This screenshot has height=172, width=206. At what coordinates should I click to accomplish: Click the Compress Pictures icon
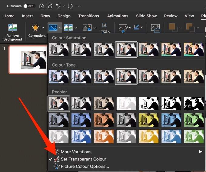point(104,25)
